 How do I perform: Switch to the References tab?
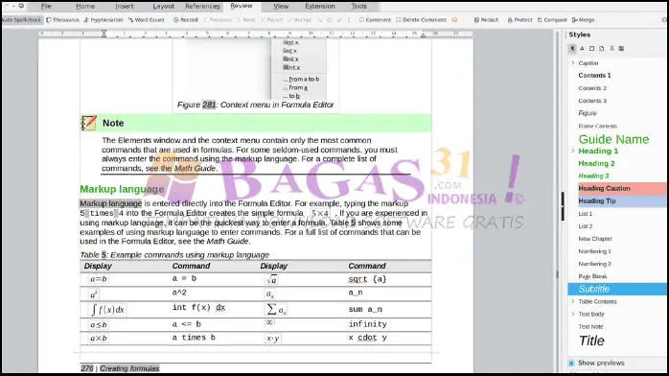pyautogui.click(x=202, y=6)
